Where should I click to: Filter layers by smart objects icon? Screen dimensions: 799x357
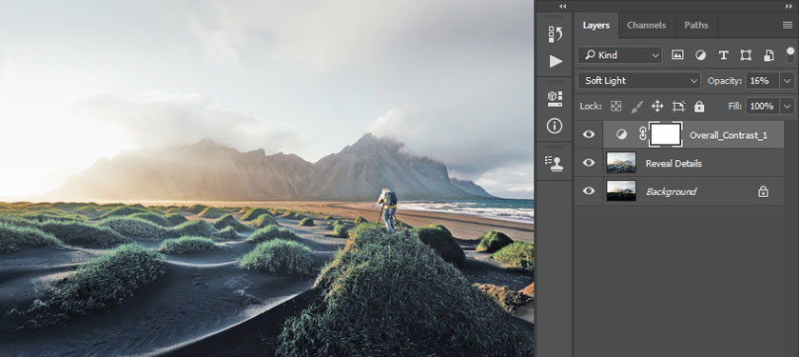point(769,55)
